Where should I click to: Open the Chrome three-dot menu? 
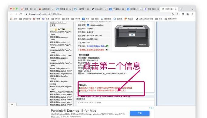tap(192, 14)
